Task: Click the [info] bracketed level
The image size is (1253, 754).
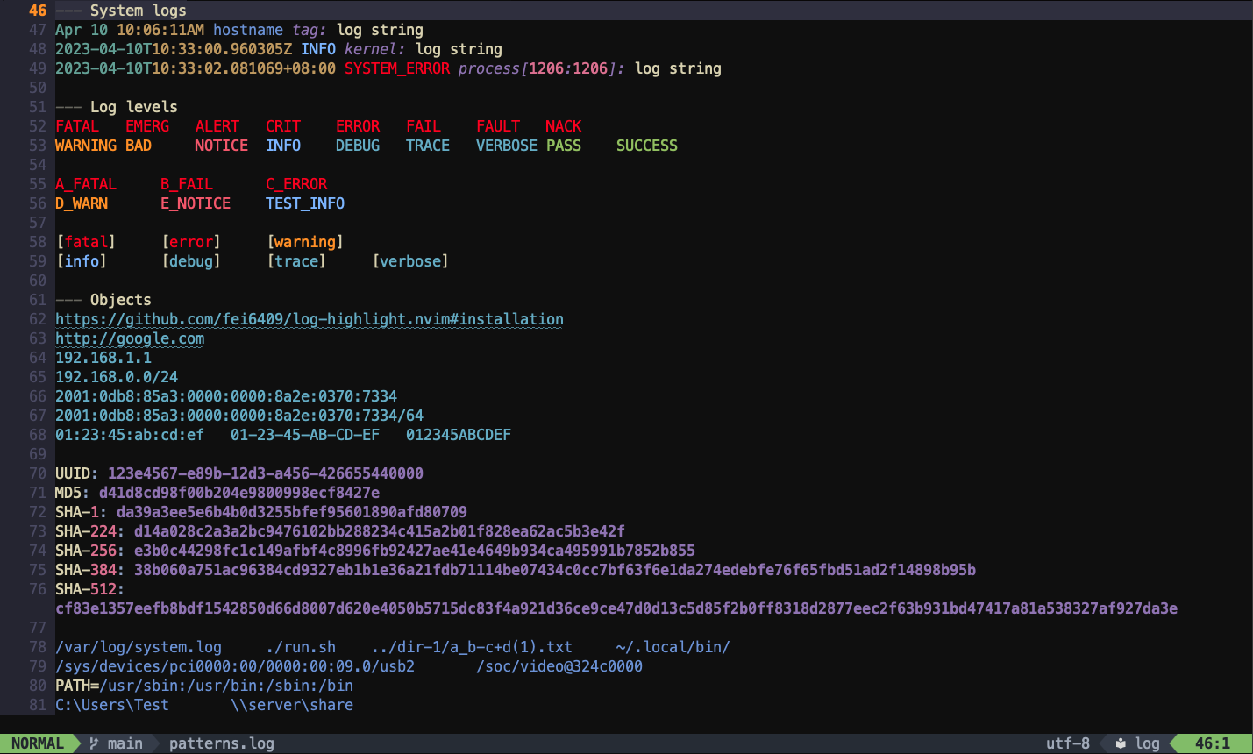Action: click(82, 261)
